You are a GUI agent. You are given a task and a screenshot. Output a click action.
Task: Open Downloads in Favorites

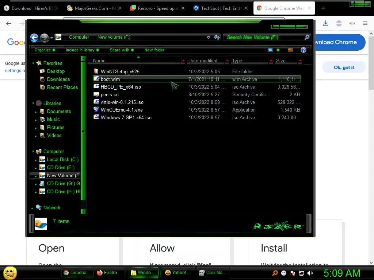tap(58, 79)
